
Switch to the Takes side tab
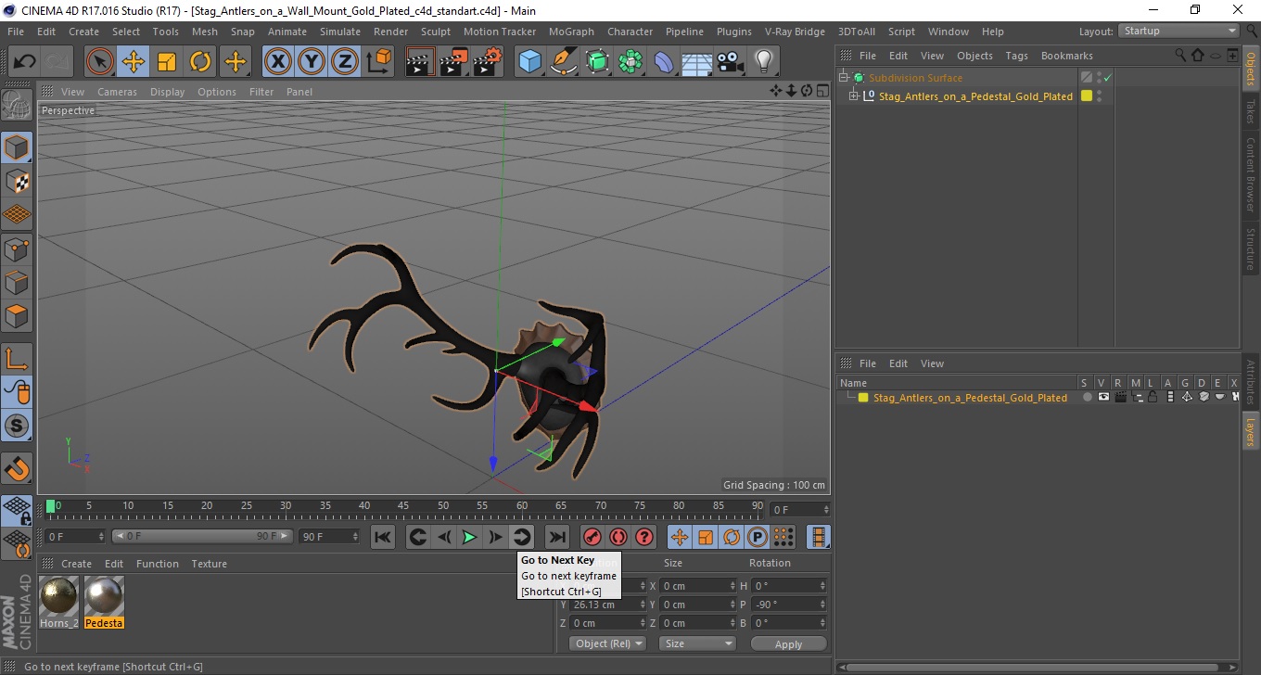1251,111
